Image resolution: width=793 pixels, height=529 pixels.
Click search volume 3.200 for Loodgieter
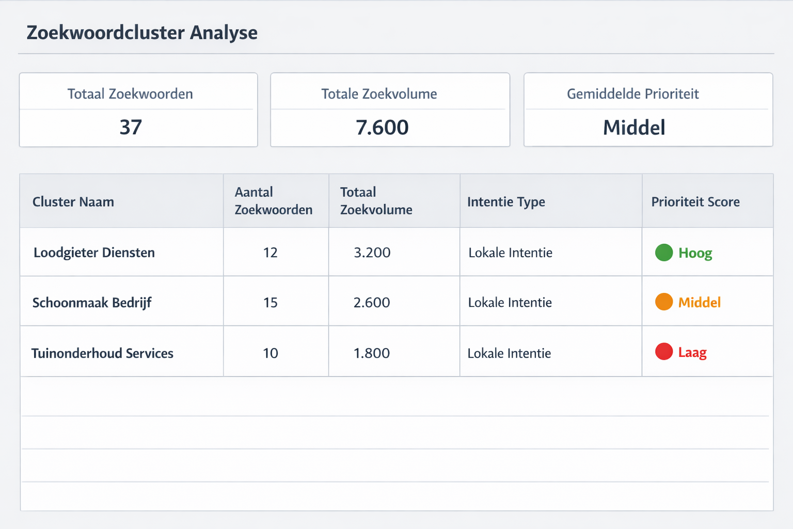(x=372, y=253)
